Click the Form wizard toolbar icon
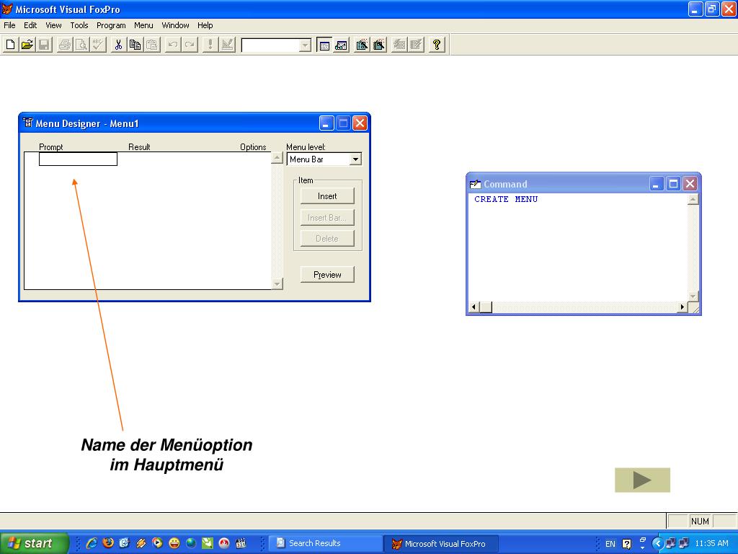Screen dimensions: 738x554 tap(362, 45)
